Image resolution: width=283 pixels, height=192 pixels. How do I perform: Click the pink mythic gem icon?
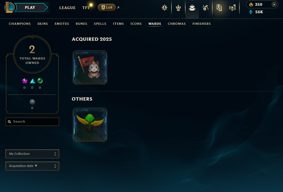[x=25, y=81]
